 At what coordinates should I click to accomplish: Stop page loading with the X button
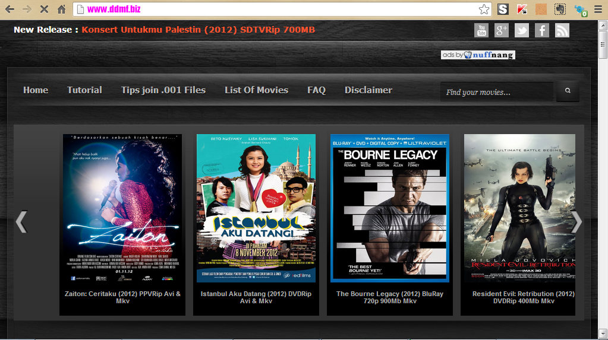[x=44, y=9]
